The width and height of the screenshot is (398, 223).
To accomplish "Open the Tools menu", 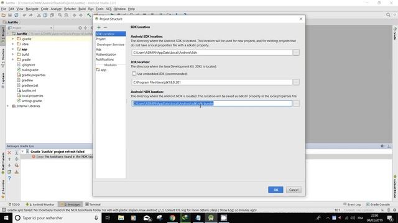I will click(99, 9).
